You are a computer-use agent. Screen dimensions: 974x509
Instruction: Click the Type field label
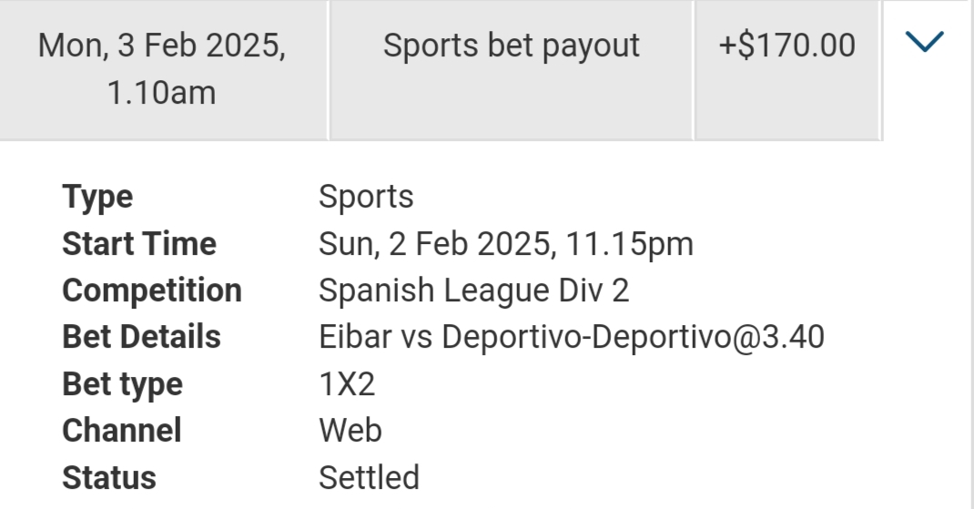97,197
